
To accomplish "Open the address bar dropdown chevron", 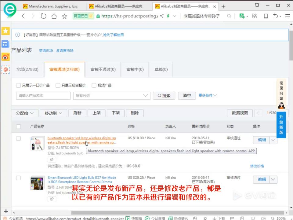I will click(x=175, y=16).
